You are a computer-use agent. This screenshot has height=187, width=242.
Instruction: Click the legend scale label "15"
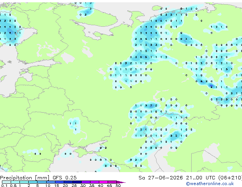click(56, 185)
